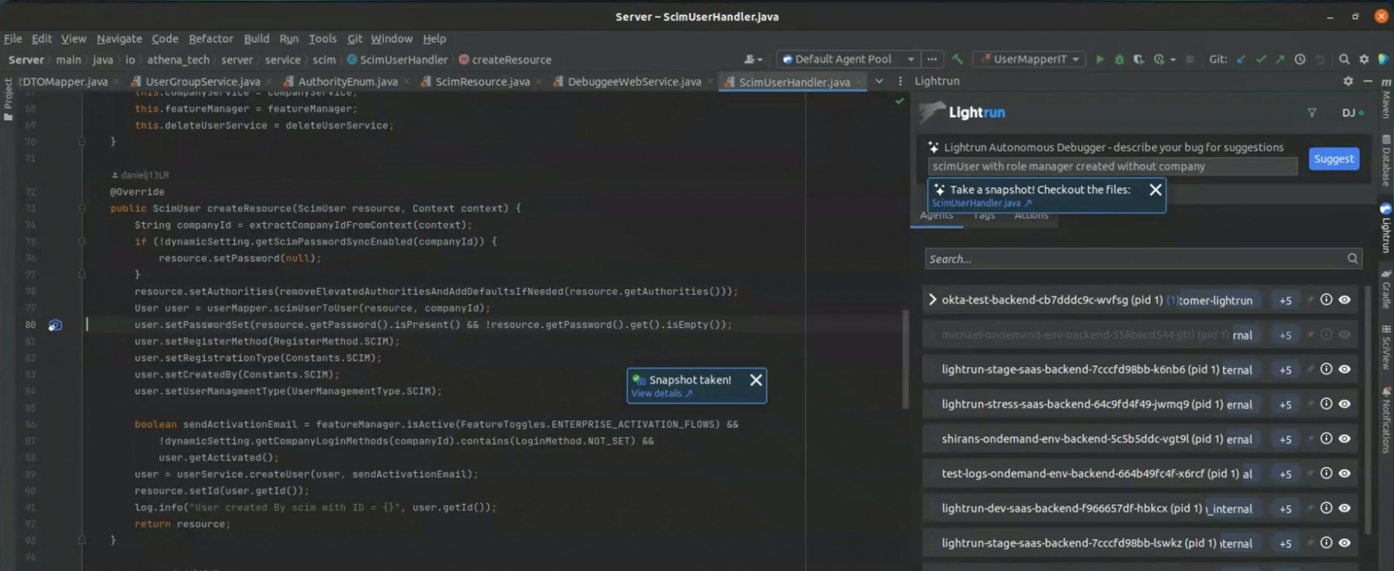This screenshot has height=571, width=1394.
Task: Toggle eye for lightrun-stage-saas-backend k6nb6 agent
Action: click(1345, 370)
